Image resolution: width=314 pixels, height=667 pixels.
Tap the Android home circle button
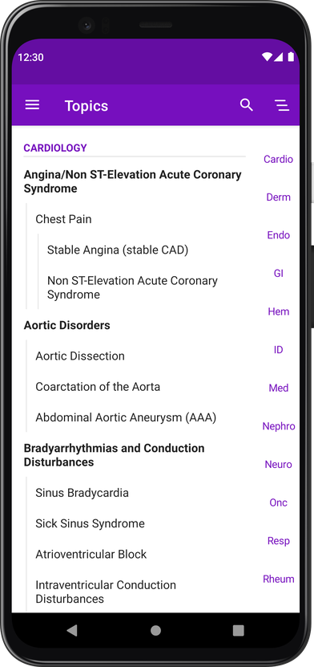155,630
